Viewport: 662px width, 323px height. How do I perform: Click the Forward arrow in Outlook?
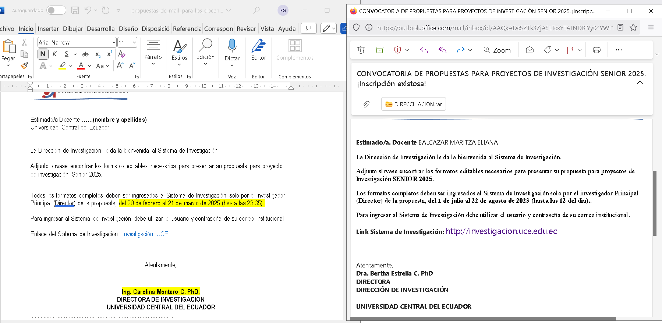(x=460, y=50)
